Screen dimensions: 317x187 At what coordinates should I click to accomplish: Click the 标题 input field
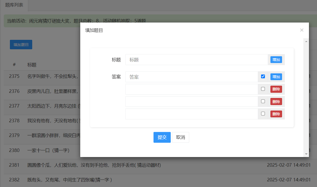click(197, 60)
